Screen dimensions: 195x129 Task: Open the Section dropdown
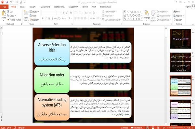[x=34, y=20]
